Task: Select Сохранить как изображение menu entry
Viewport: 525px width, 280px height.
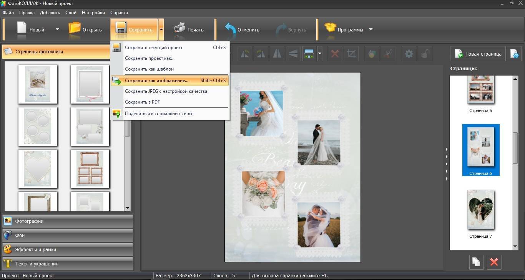Action: point(156,81)
